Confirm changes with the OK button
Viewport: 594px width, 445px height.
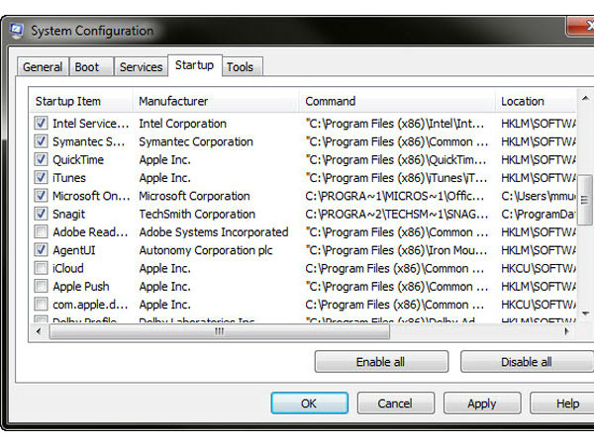point(309,403)
